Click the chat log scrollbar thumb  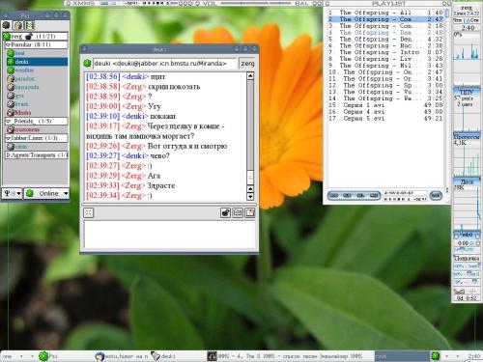[x=250, y=177]
